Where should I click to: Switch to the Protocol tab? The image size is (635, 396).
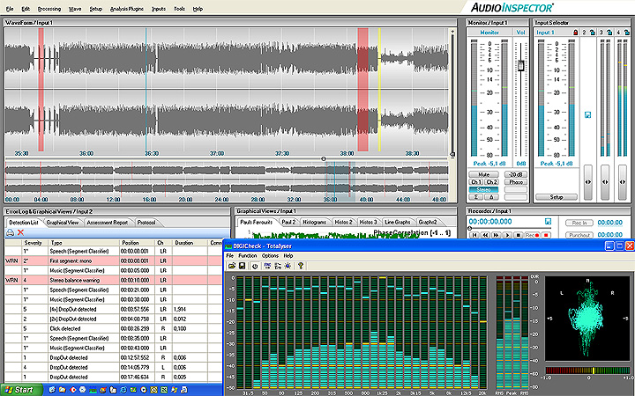click(x=146, y=223)
